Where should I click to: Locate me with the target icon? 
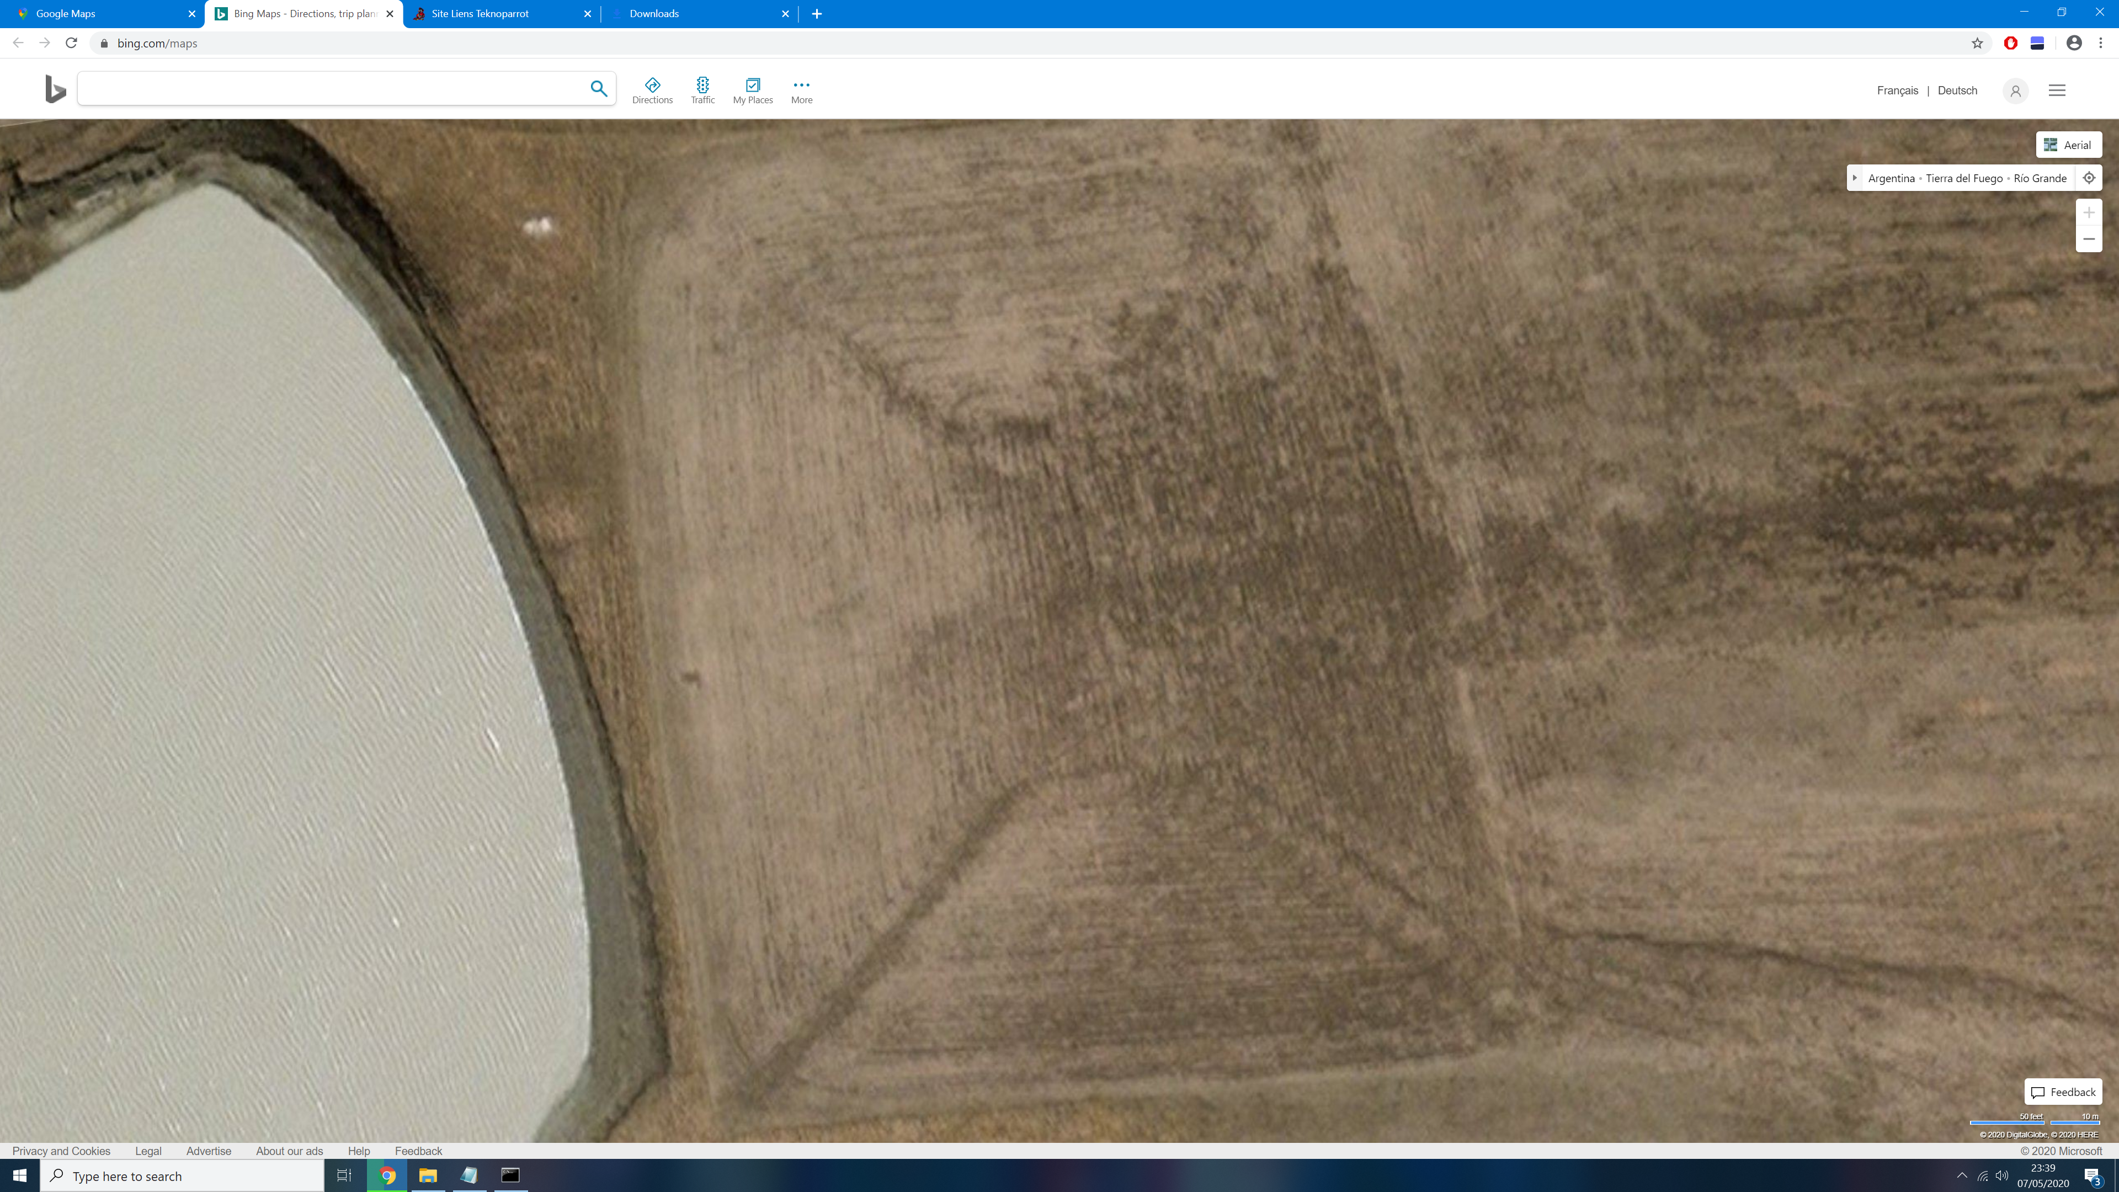pos(2089,178)
